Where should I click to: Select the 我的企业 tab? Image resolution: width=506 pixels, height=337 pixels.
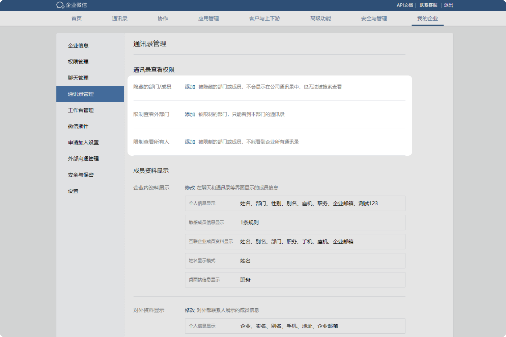(x=427, y=19)
